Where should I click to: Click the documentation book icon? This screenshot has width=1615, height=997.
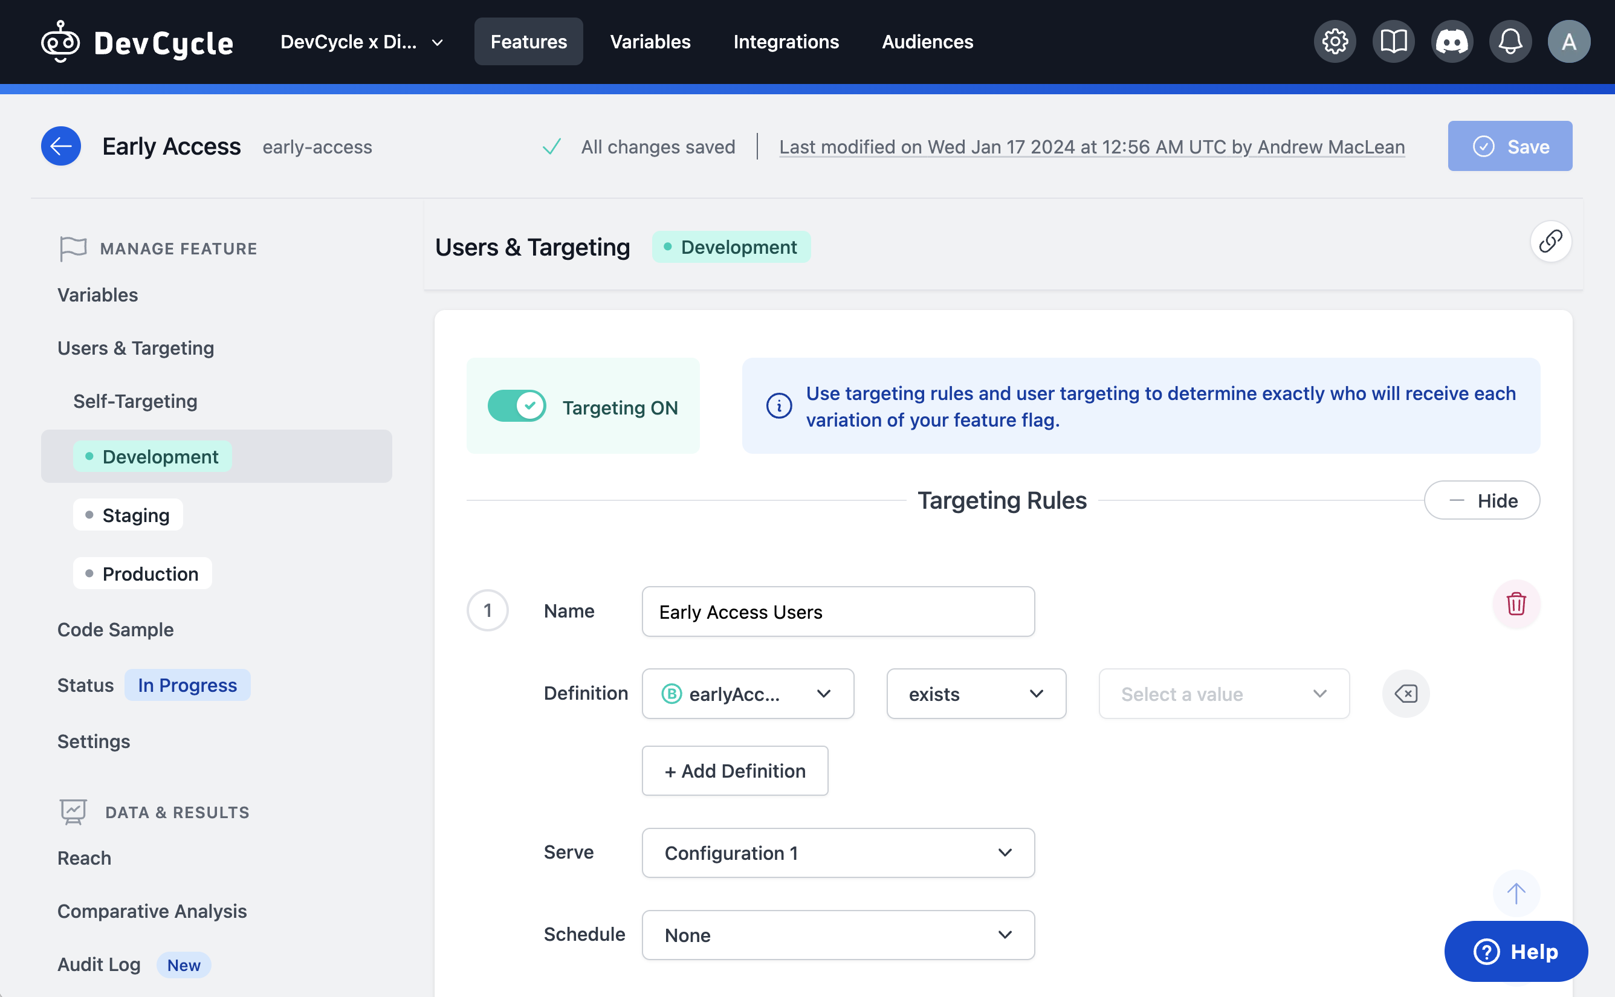1394,40
